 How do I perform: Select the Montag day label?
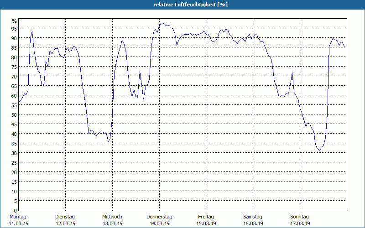pyautogui.click(x=18, y=217)
